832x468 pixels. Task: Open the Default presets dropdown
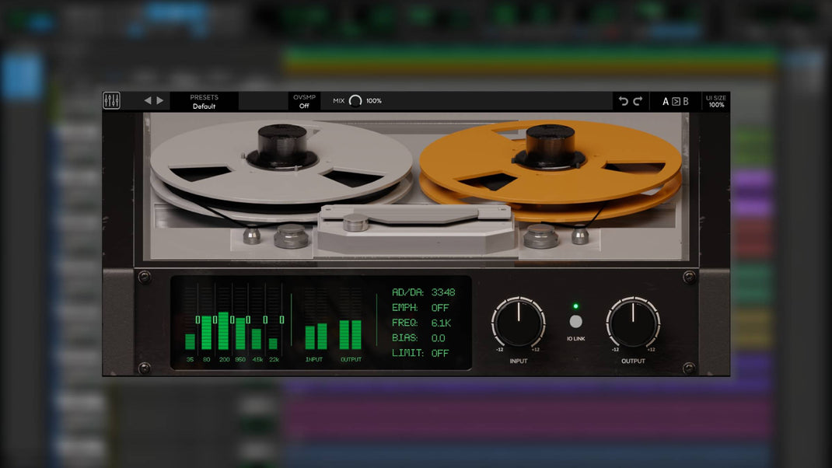click(x=205, y=100)
